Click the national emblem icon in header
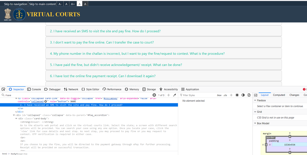307x155 pixels. [x=7, y=15]
